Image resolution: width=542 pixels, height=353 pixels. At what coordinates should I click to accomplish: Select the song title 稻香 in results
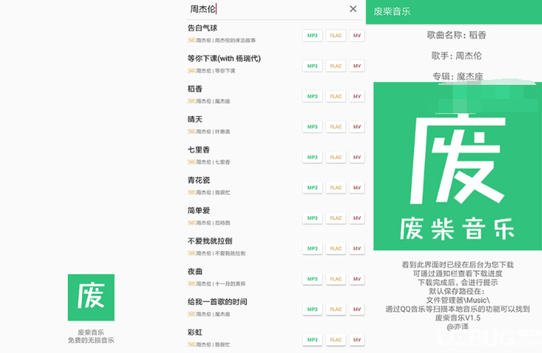(194, 89)
